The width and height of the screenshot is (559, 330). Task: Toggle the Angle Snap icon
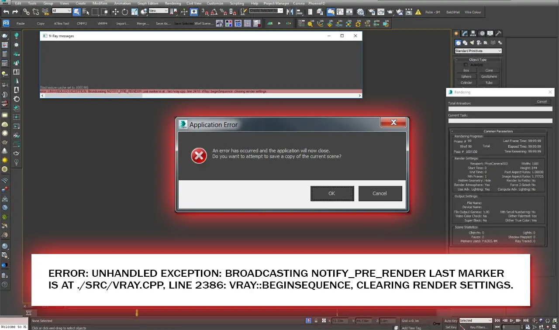pyautogui.click(x=214, y=12)
